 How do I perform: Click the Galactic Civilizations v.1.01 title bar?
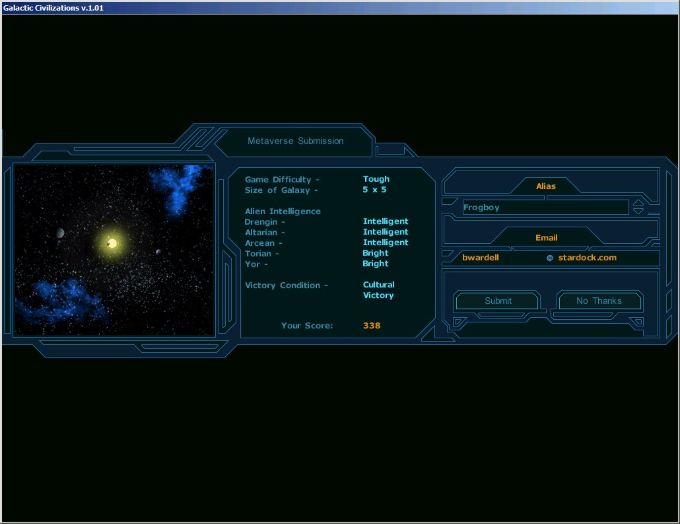click(x=340, y=8)
